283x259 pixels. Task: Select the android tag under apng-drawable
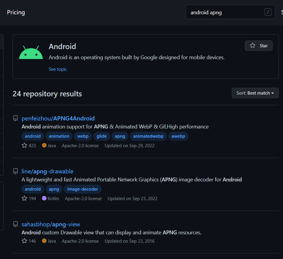33,189
